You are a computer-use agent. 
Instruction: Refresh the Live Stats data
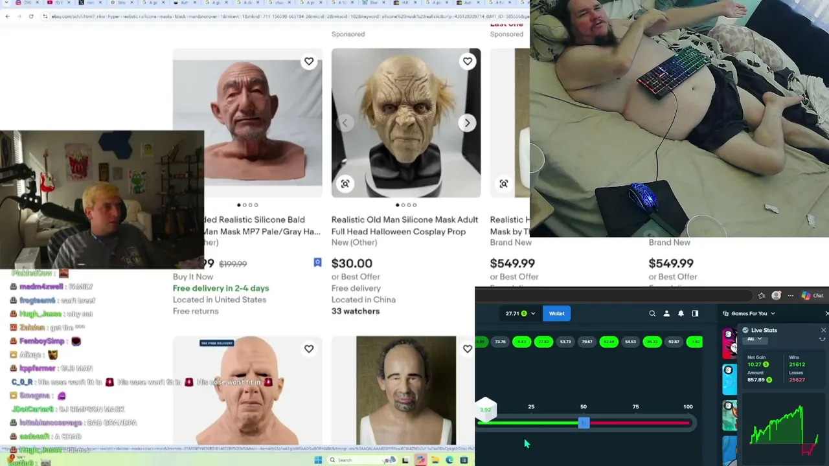pyautogui.click(x=823, y=338)
